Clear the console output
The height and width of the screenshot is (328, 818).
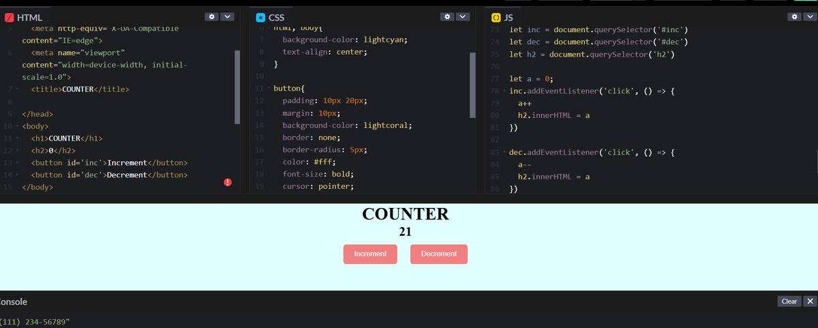789,301
